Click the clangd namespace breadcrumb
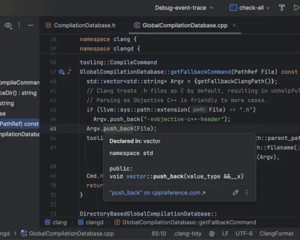The width and height of the screenshot is (300, 240). coord(90,222)
